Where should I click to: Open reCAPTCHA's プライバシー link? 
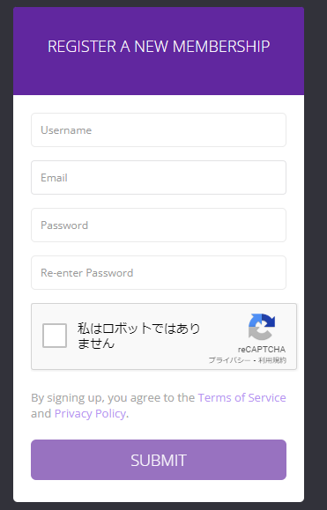230,360
